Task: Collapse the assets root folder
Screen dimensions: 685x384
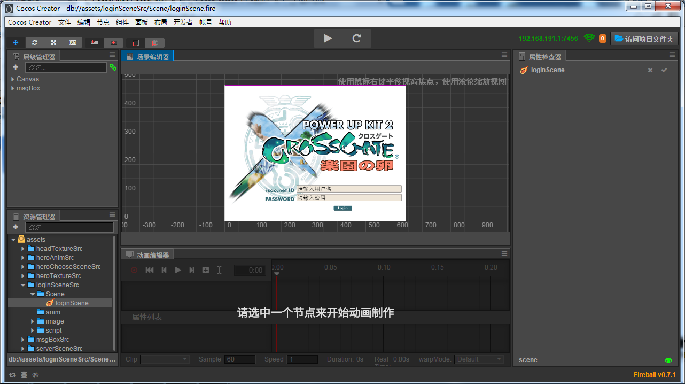Action: click(x=13, y=240)
